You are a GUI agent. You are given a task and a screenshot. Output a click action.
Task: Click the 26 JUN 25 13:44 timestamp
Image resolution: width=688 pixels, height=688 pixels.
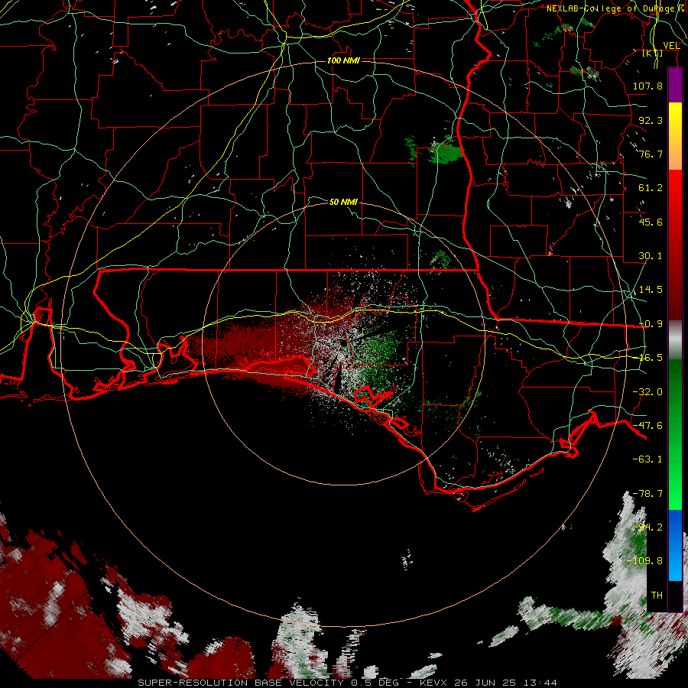pyautogui.click(x=506, y=683)
